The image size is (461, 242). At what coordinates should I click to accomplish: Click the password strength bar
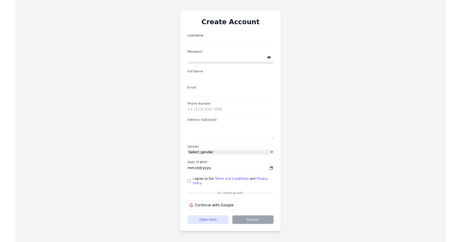[x=230, y=63]
